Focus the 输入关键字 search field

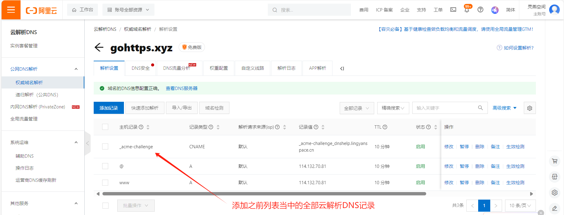(444, 108)
